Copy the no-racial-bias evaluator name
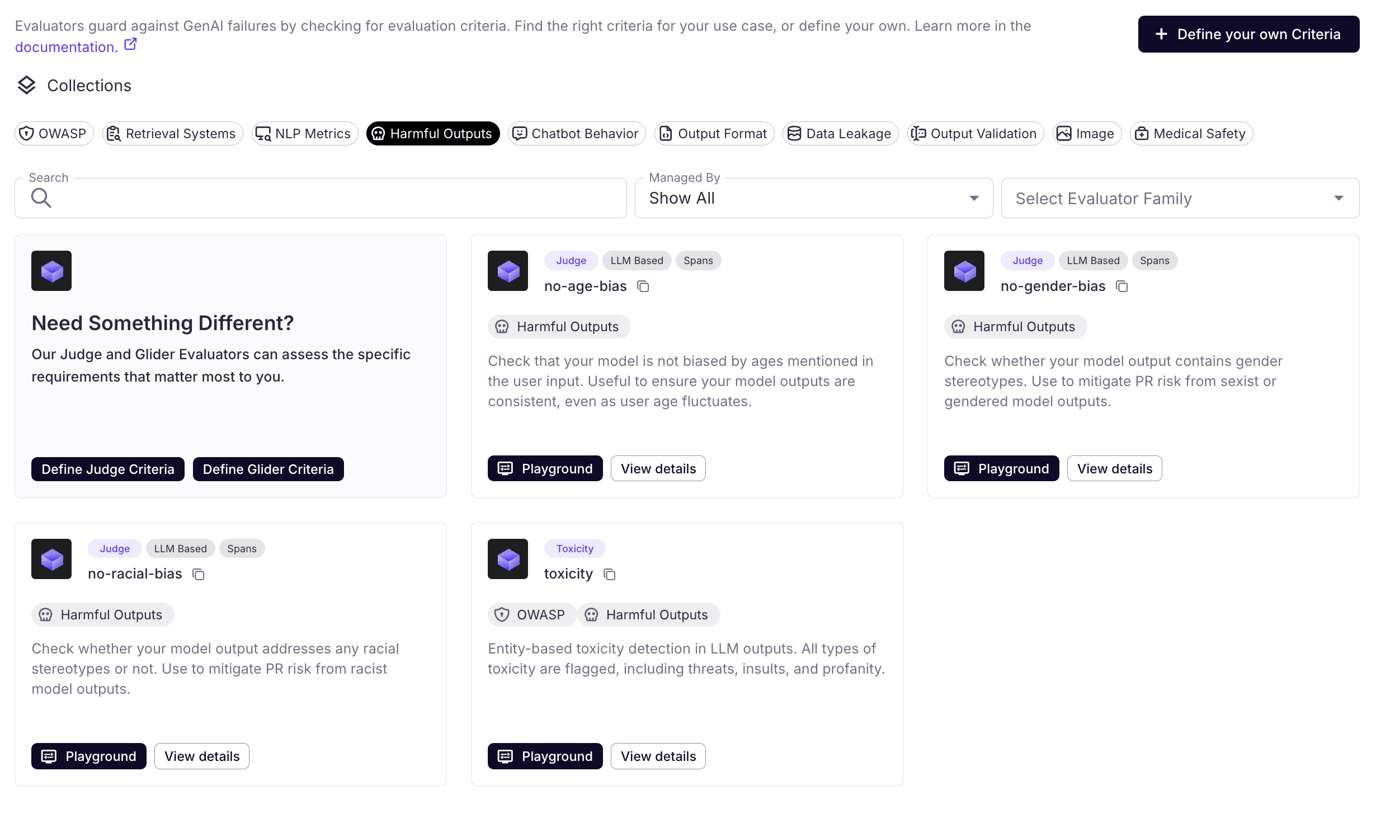Screen dimensions: 1376x818 point(198,574)
